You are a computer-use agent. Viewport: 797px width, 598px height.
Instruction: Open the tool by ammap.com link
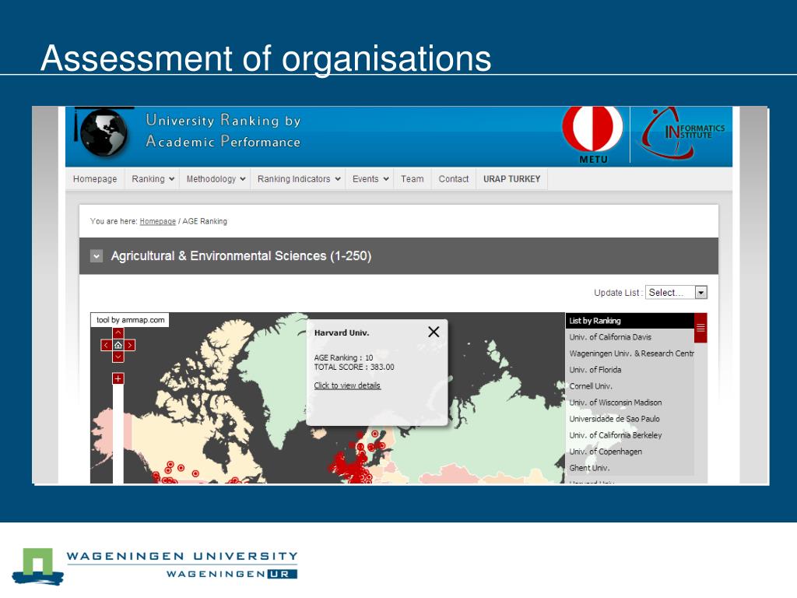tap(130, 320)
